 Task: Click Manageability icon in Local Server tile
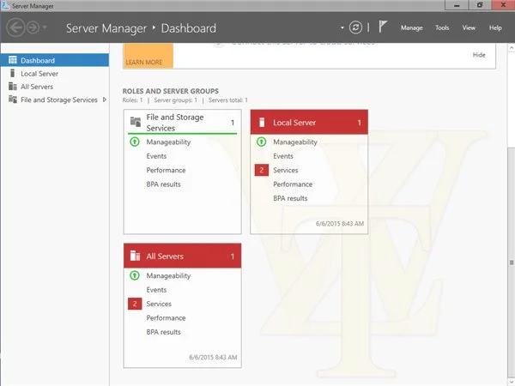click(262, 142)
